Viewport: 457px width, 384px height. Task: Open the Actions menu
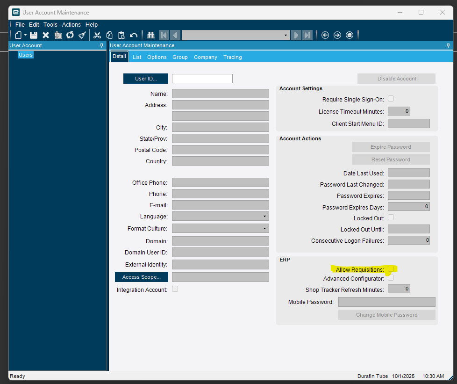[71, 25]
